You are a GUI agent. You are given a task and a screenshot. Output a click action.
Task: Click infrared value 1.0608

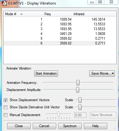pyautogui.click(x=100, y=34)
